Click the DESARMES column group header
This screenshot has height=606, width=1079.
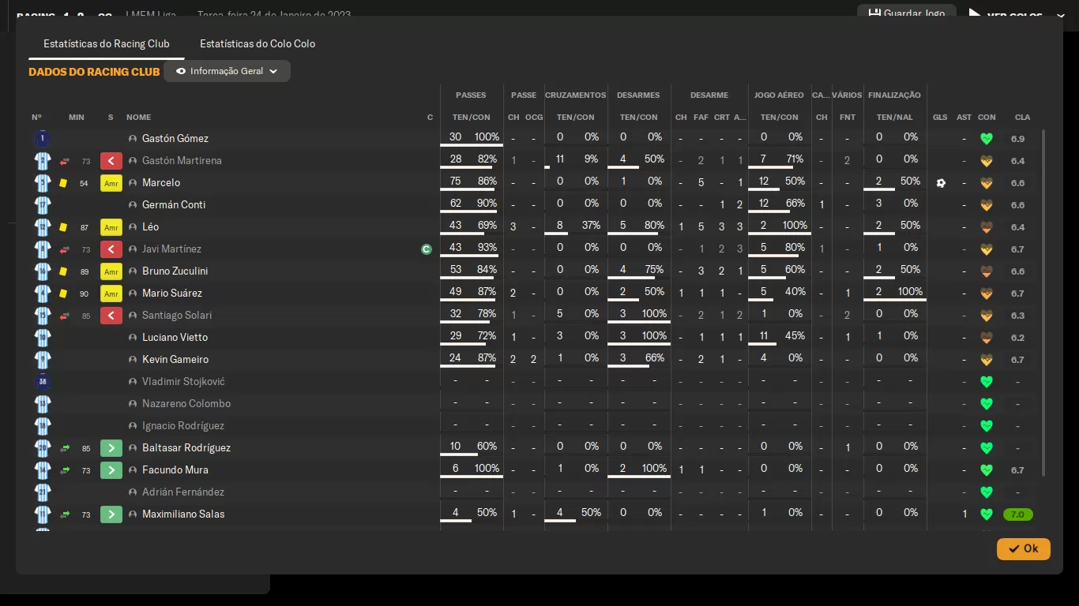638,95
